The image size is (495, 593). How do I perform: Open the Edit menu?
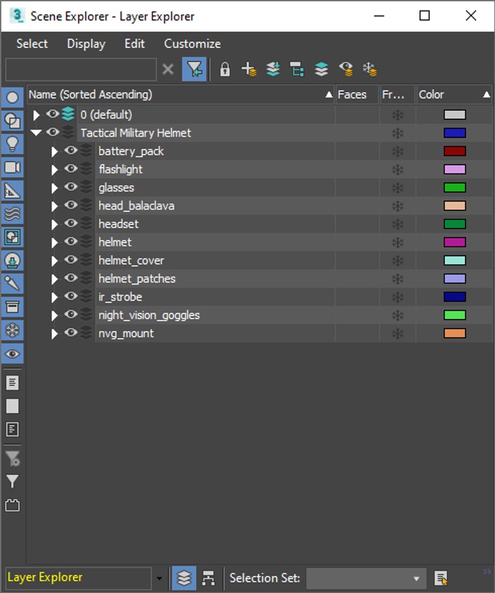coord(134,44)
